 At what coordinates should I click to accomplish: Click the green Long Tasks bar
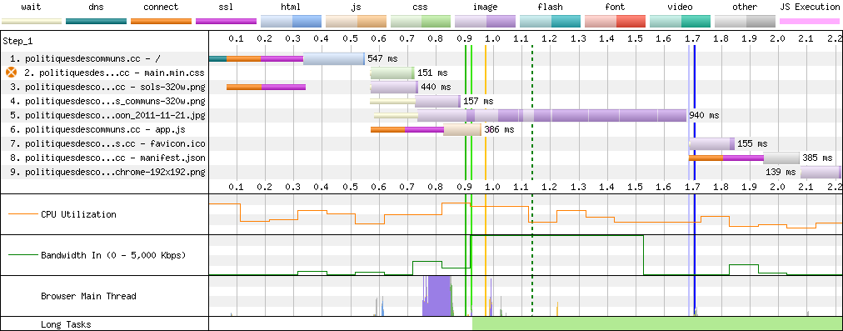pyautogui.click(x=657, y=323)
